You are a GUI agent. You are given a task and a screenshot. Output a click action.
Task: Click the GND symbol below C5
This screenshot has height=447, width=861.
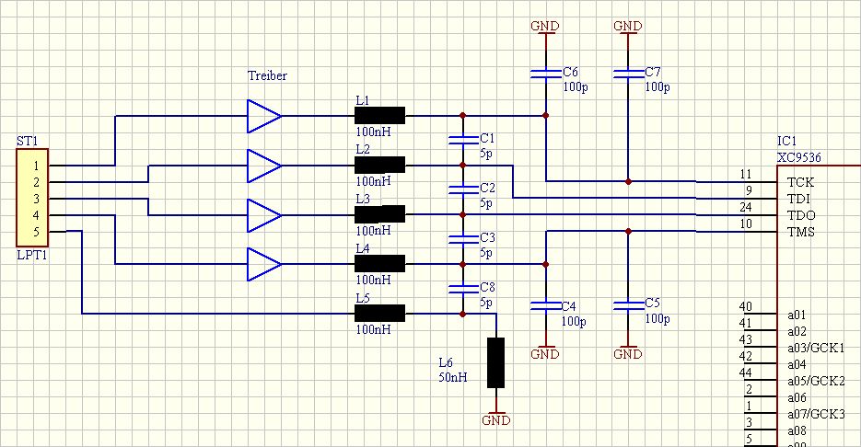628,352
